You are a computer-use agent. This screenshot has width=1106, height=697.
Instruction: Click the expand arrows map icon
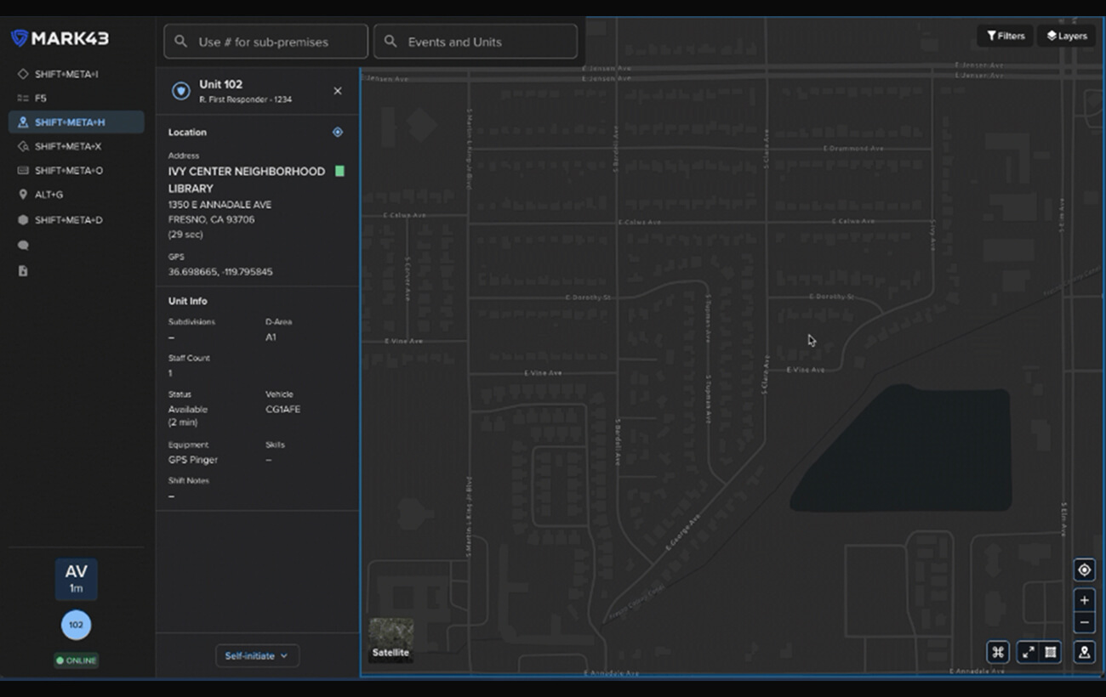1029,652
